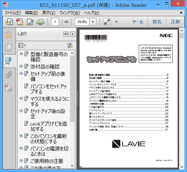The width and height of the screenshot is (187, 172).
Task: Click the NEC logo on page
Action: [166, 36]
